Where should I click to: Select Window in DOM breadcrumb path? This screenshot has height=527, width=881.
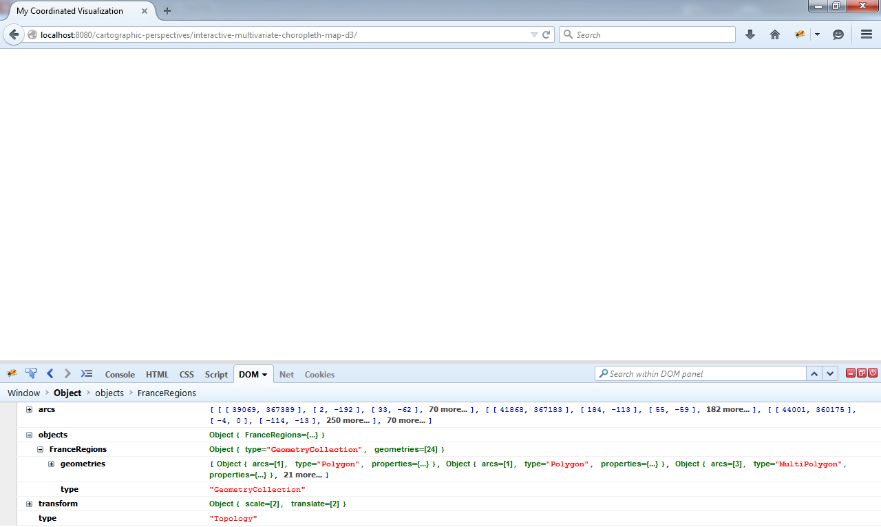(24, 393)
